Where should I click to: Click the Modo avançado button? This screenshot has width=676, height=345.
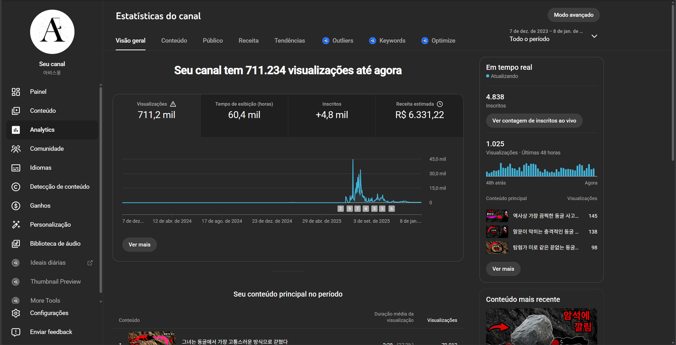pos(574,15)
